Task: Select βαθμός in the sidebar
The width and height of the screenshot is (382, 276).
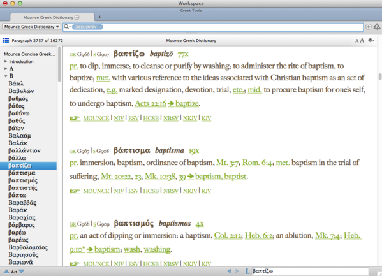Action: 18,98
